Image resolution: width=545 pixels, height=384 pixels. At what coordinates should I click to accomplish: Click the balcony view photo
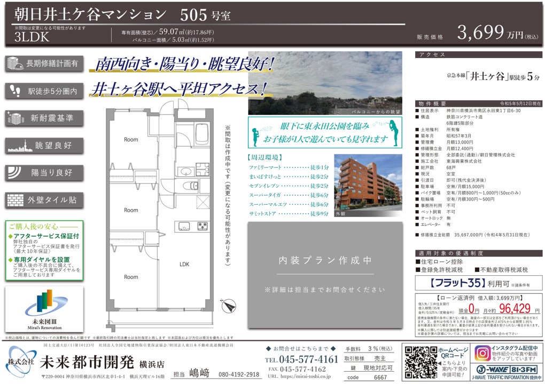[x=325, y=83]
